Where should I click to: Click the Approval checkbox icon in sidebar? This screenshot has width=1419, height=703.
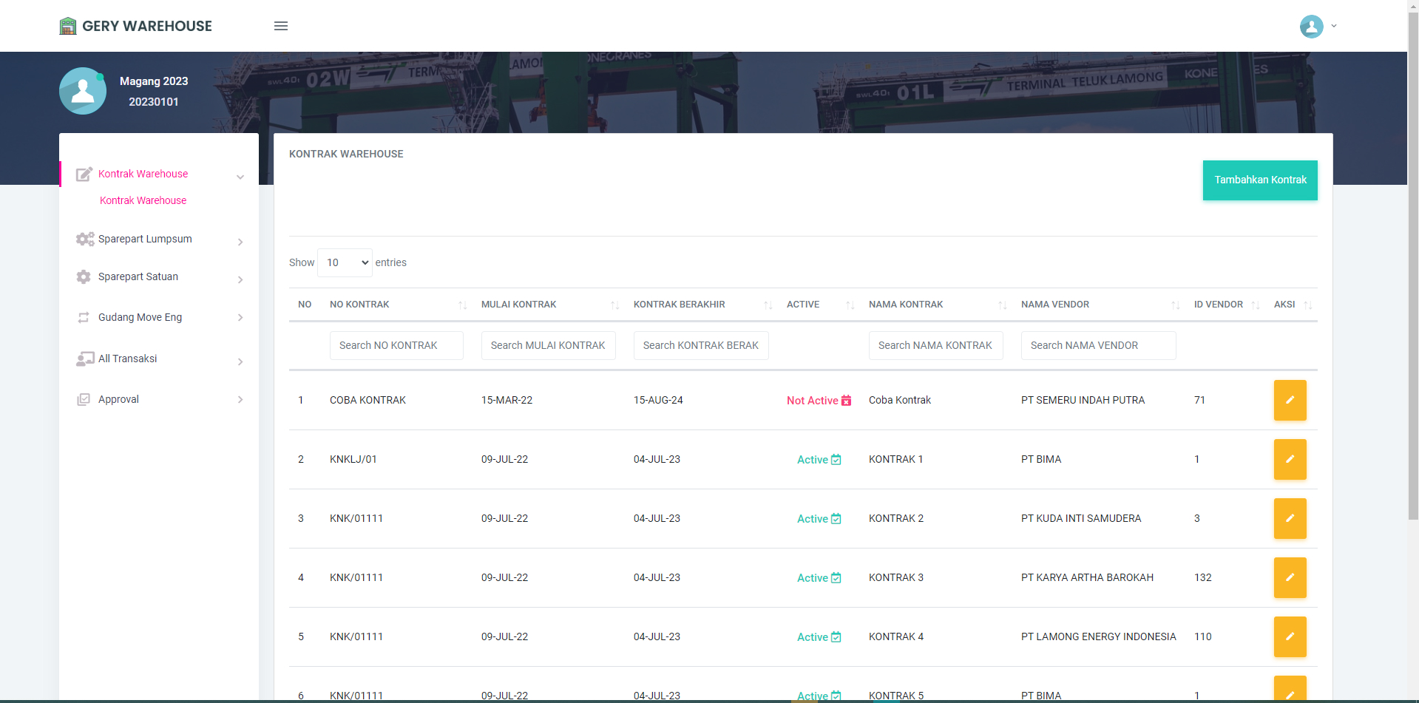84,399
